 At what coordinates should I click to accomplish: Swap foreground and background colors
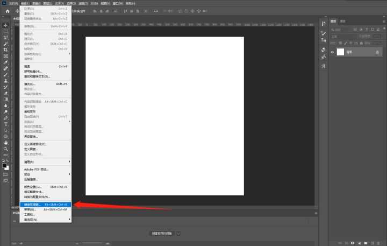point(8,161)
